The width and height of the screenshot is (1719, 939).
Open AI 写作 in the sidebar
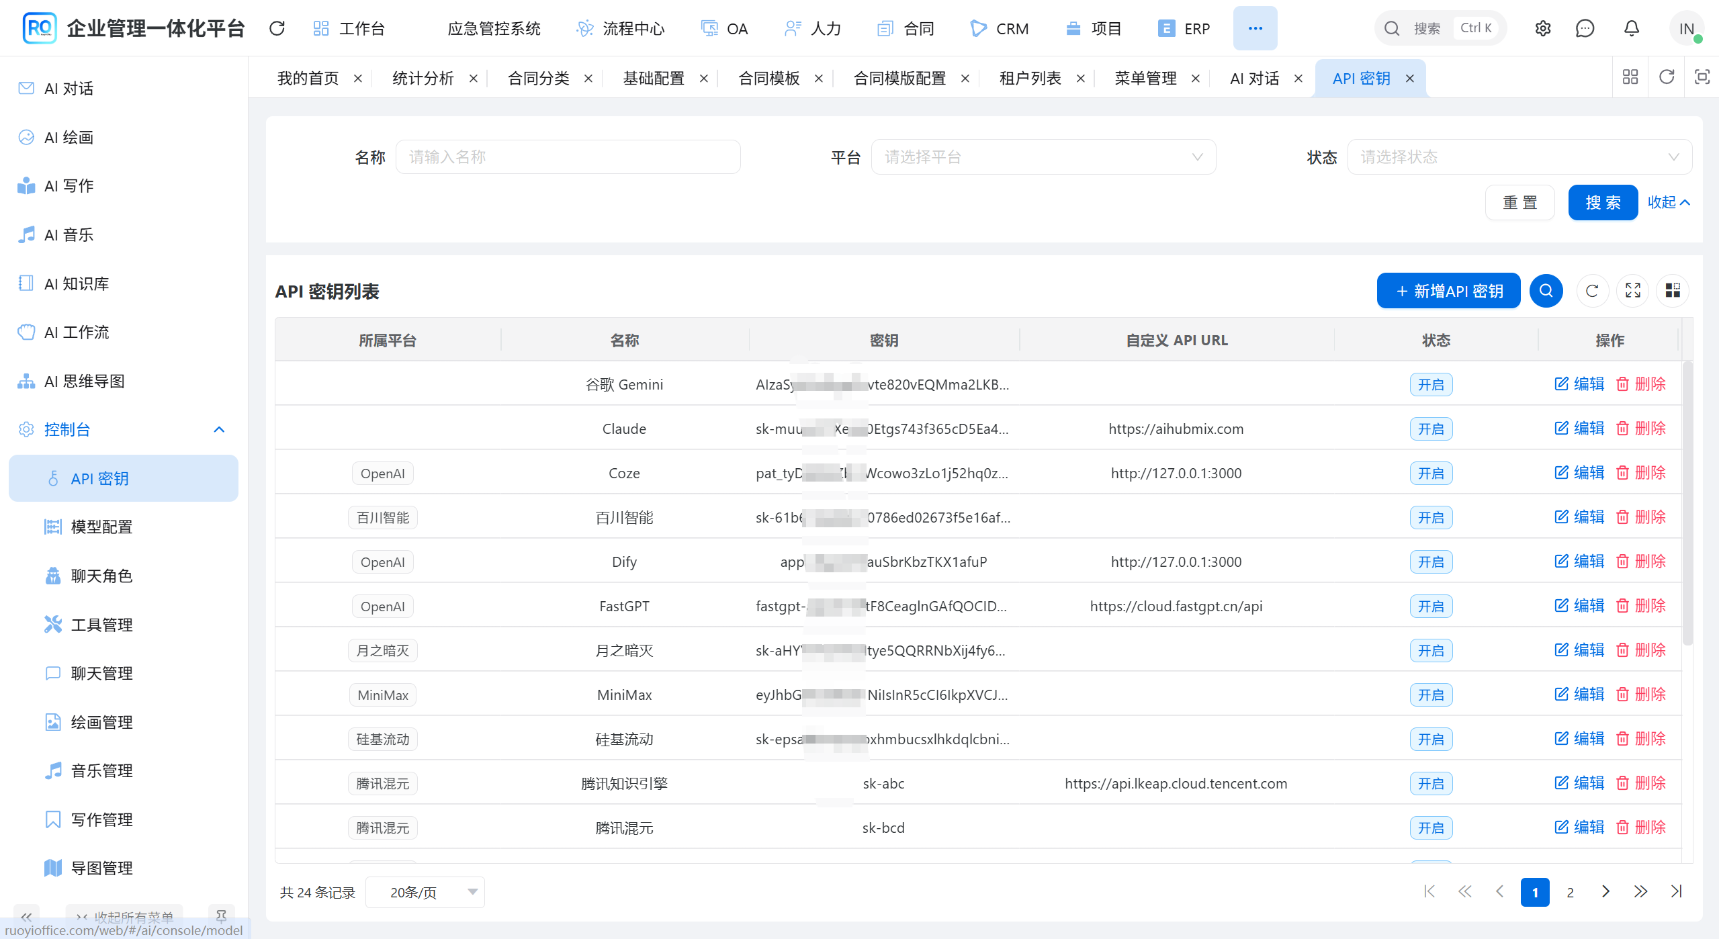[x=124, y=186]
